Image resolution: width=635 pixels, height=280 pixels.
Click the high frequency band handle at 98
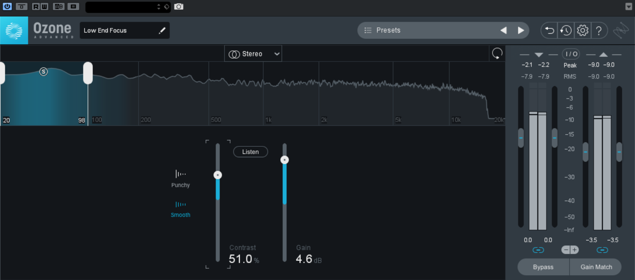pos(88,73)
